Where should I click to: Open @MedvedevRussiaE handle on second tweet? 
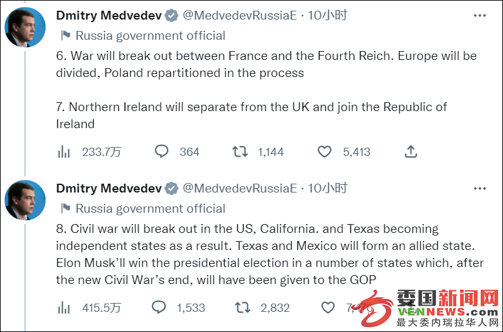coord(240,188)
